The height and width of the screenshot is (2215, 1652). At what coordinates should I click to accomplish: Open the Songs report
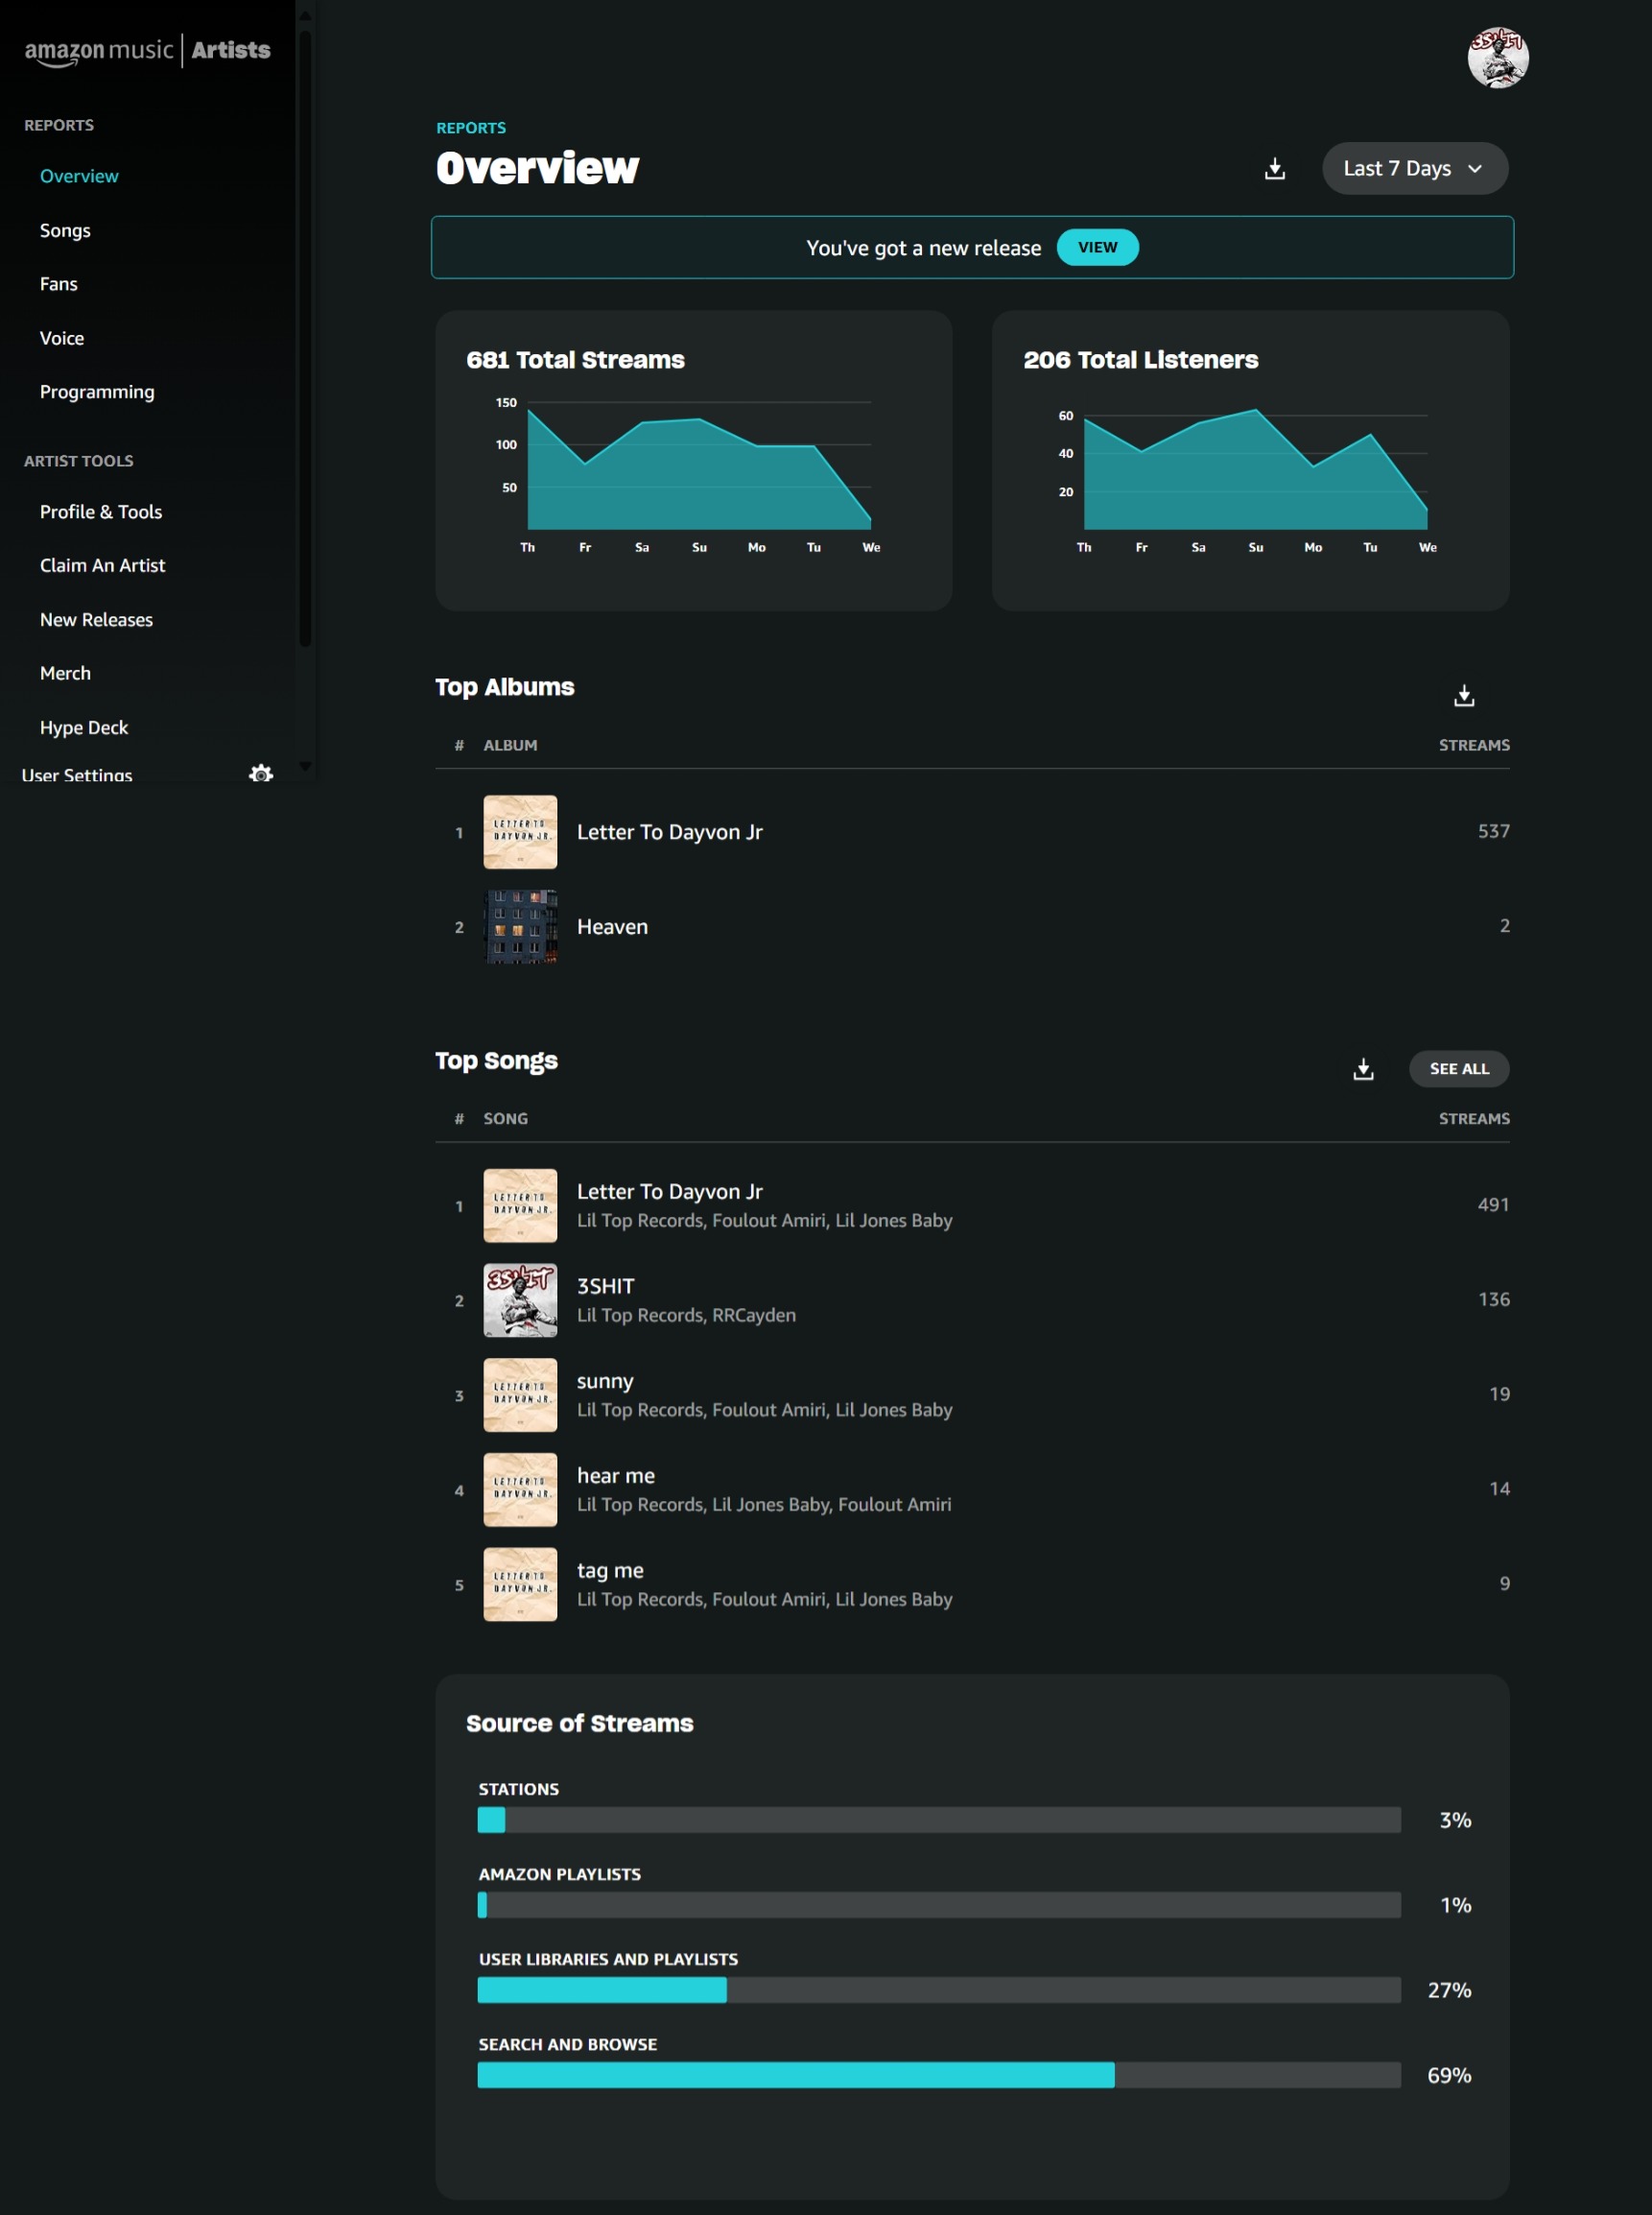tap(65, 230)
